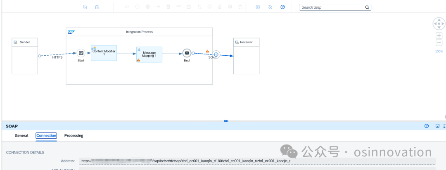
Task: Click the Sender participant icon
Action: [x=16, y=42]
